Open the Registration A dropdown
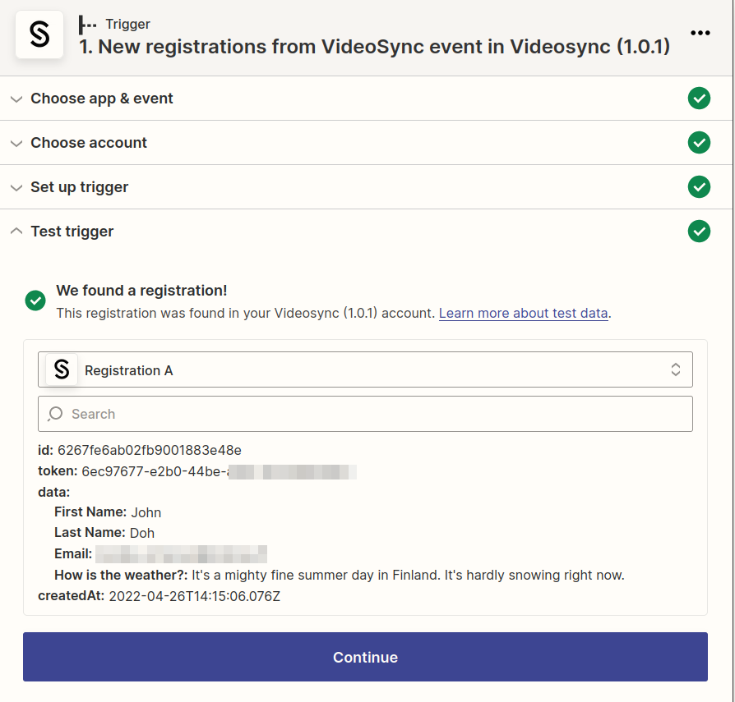735x702 pixels. pyautogui.click(x=365, y=370)
